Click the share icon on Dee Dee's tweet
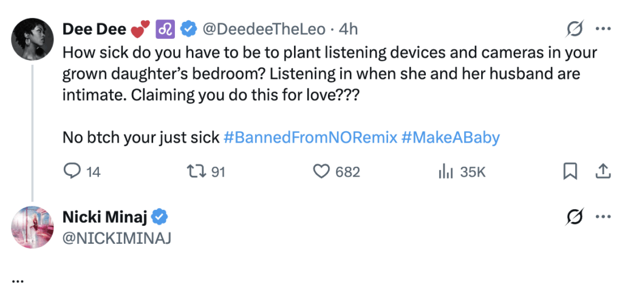The width and height of the screenshot is (622, 307). point(602,172)
